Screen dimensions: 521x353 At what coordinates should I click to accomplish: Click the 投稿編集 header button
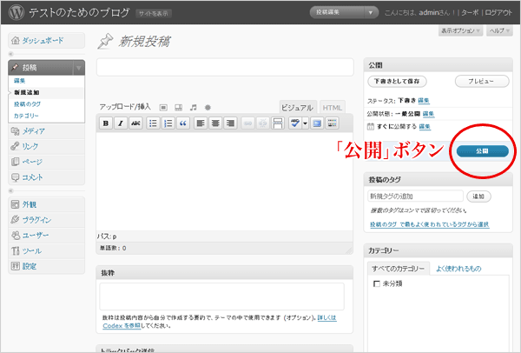coord(337,13)
